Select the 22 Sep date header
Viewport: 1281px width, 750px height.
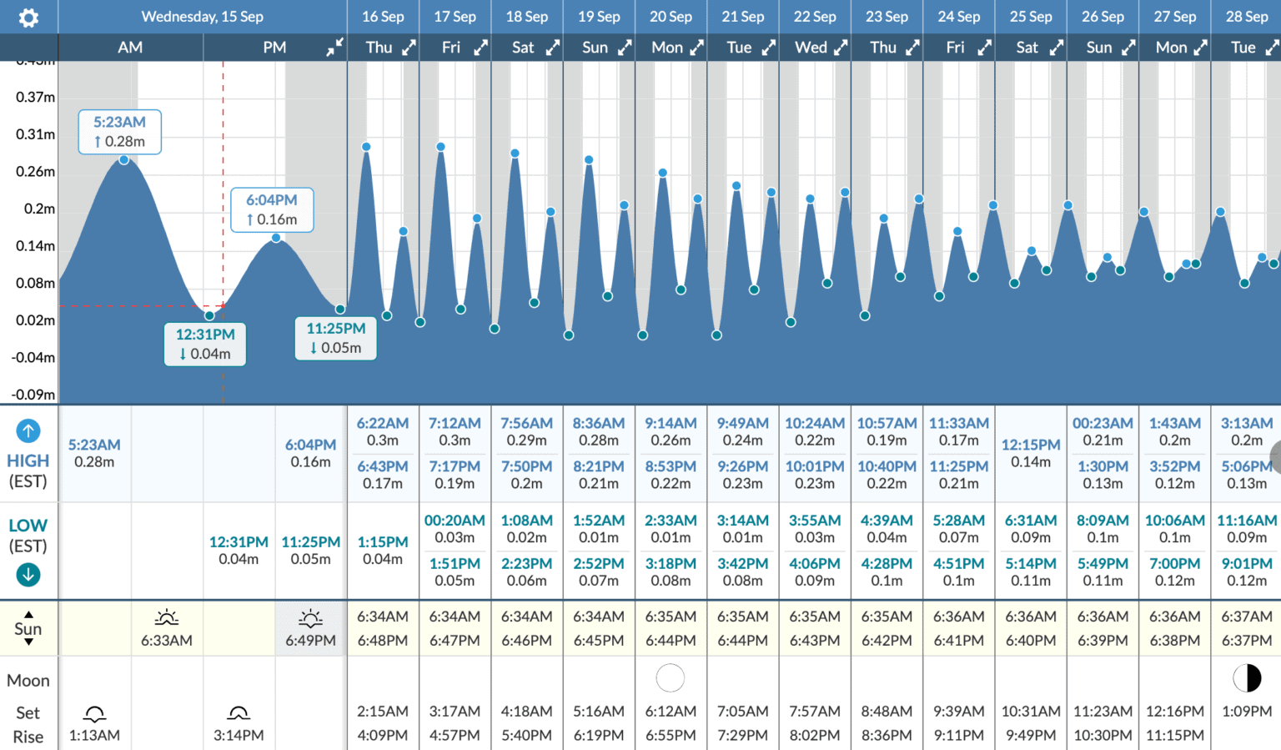815,17
